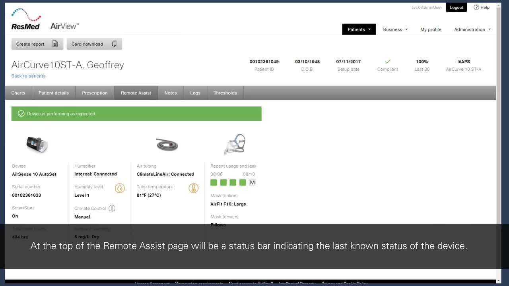
Task: Select the first green usage day square
Action: (x=214, y=182)
